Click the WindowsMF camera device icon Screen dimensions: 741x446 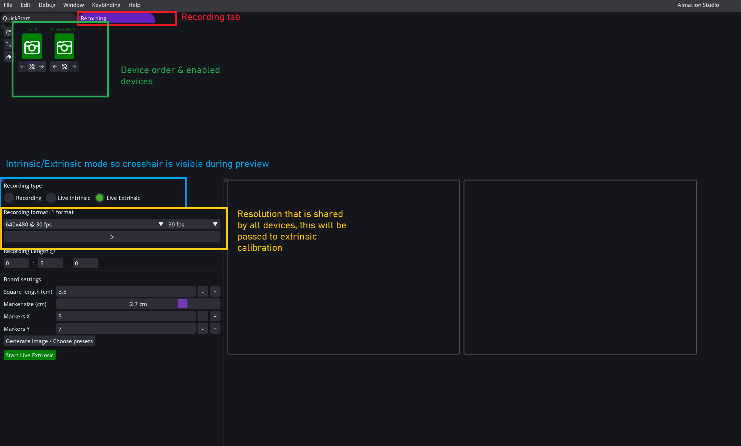click(x=64, y=47)
